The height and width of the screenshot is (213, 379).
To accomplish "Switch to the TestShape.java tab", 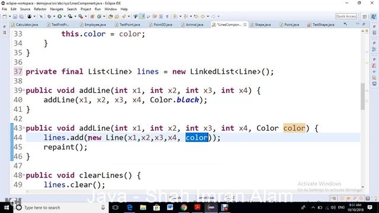I will [321, 25].
